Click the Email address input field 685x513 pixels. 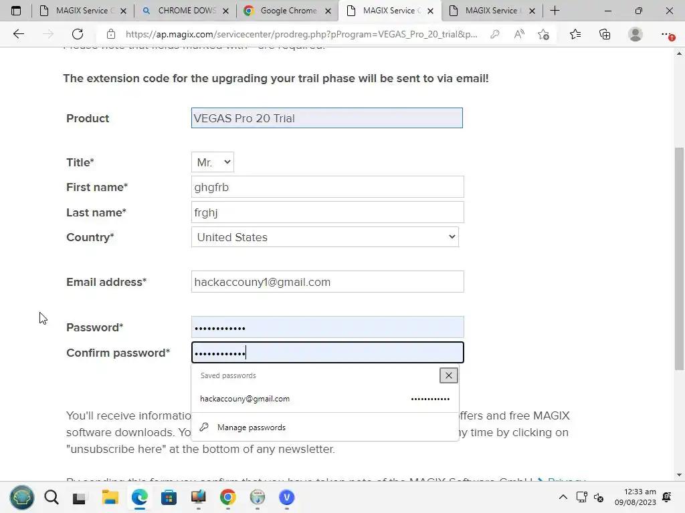pos(328,282)
